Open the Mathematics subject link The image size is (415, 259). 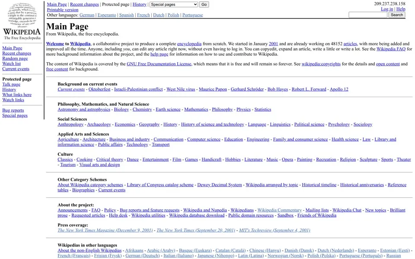tap(196, 109)
